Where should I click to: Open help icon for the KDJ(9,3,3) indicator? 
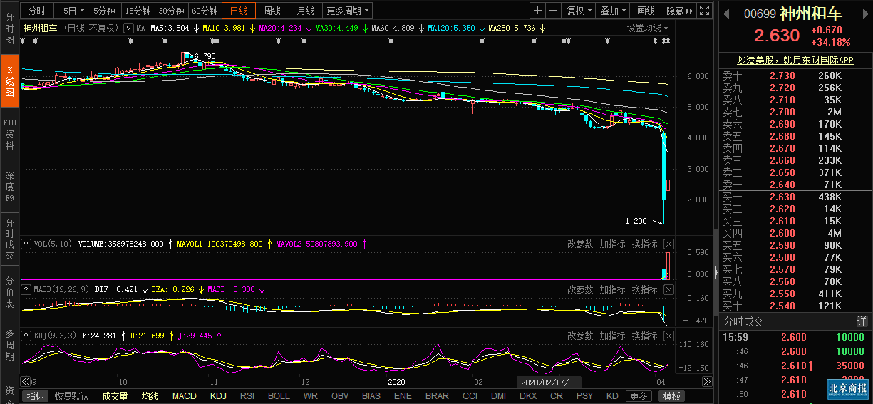tap(26, 336)
